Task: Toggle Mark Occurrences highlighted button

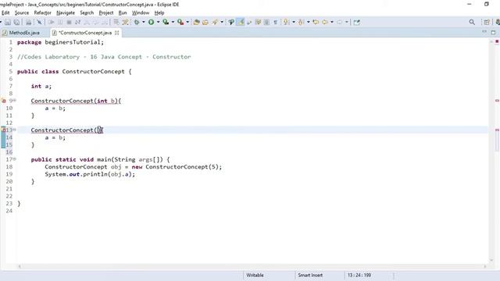Action: click(241, 22)
